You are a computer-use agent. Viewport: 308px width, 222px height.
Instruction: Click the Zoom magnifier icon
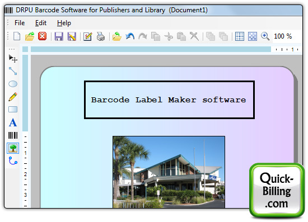(x=265, y=36)
